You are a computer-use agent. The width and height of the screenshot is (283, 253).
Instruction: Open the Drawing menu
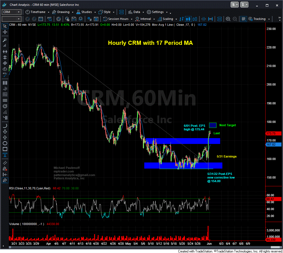(x=63, y=12)
